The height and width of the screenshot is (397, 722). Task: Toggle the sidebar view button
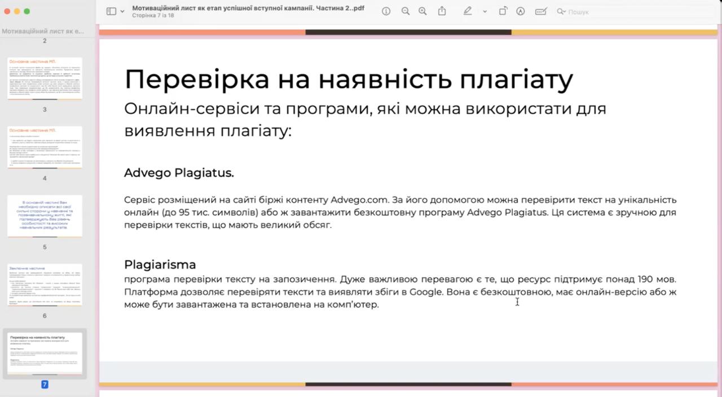(111, 11)
